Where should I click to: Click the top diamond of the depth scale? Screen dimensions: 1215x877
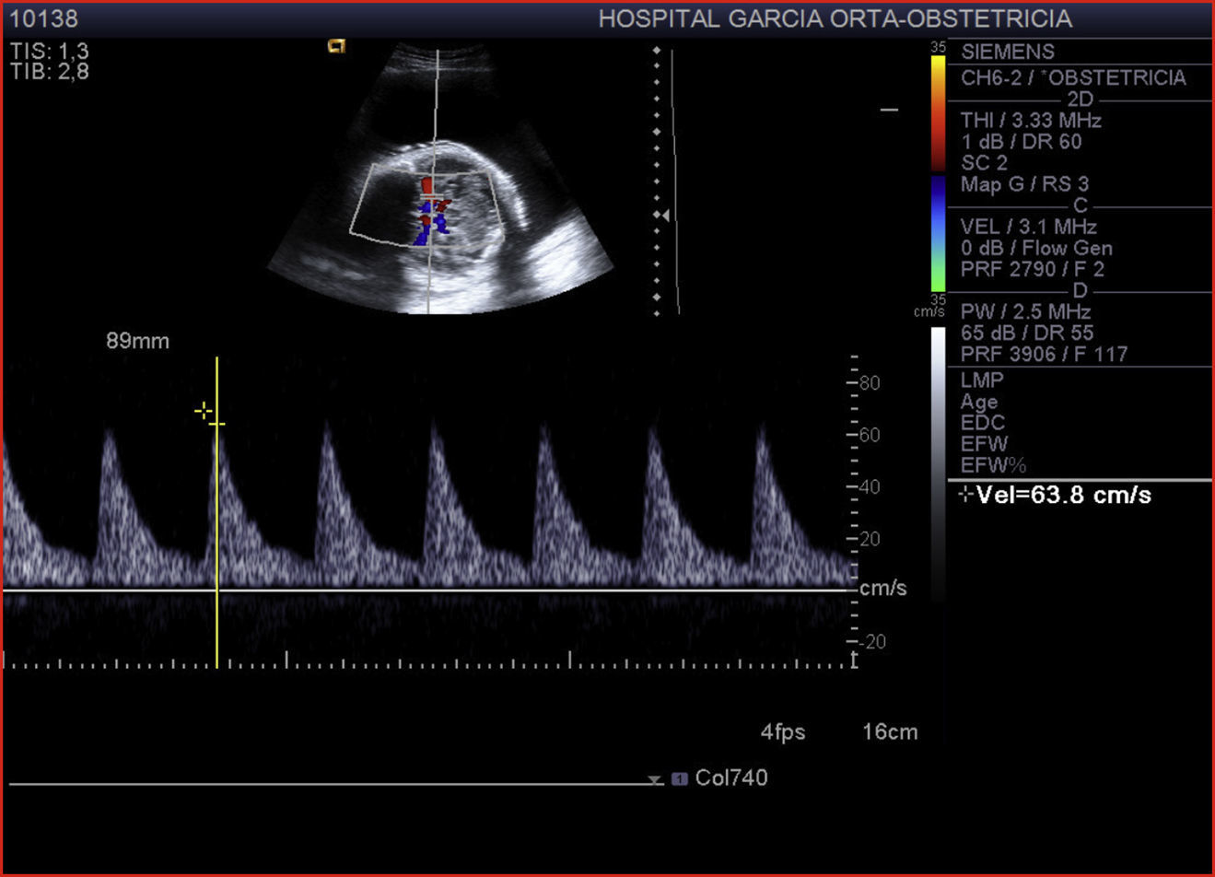tap(657, 51)
